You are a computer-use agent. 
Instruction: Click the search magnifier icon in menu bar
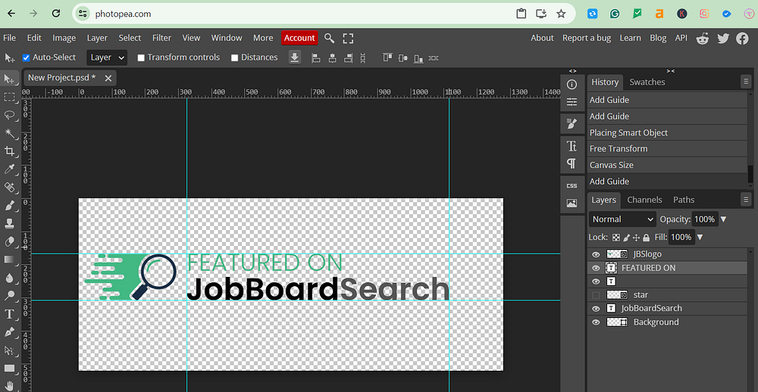[x=329, y=38]
